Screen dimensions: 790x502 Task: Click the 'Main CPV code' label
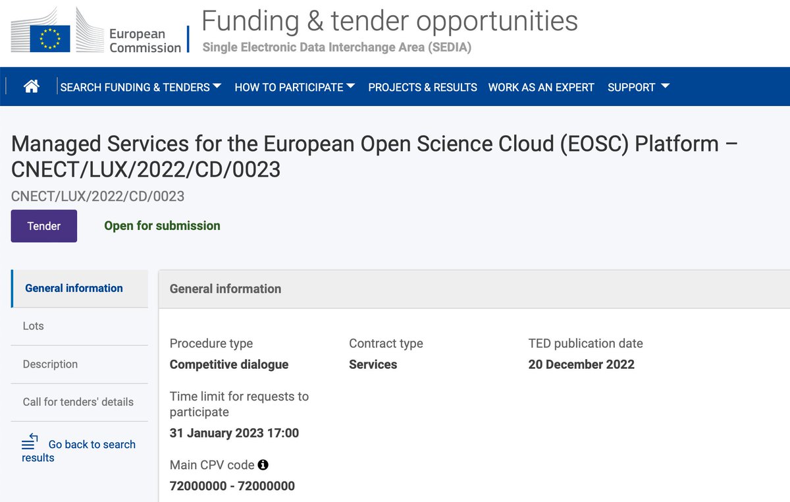tap(212, 464)
